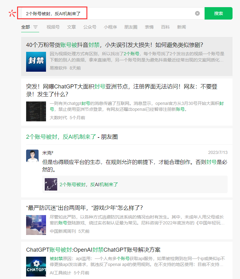The image size is (240, 279).
Task: Select the 全部 tab
Action: [x=25, y=27]
